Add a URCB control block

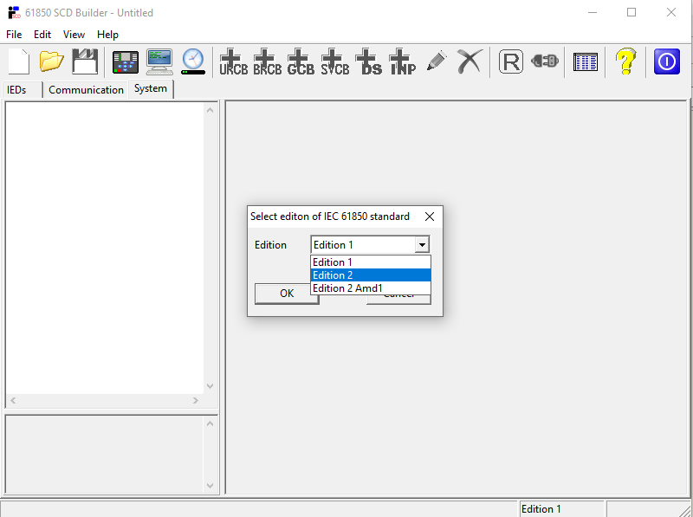[233, 61]
